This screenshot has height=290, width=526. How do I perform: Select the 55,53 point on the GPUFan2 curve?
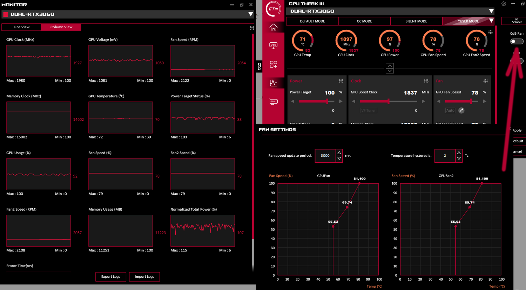[456, 227]
